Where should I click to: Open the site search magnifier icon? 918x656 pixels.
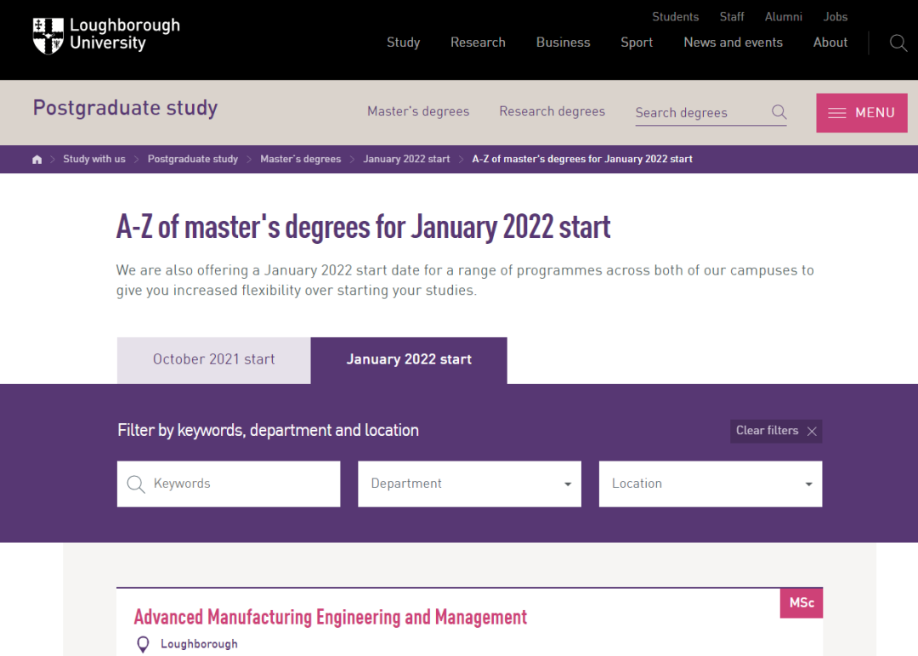point(898,42)
